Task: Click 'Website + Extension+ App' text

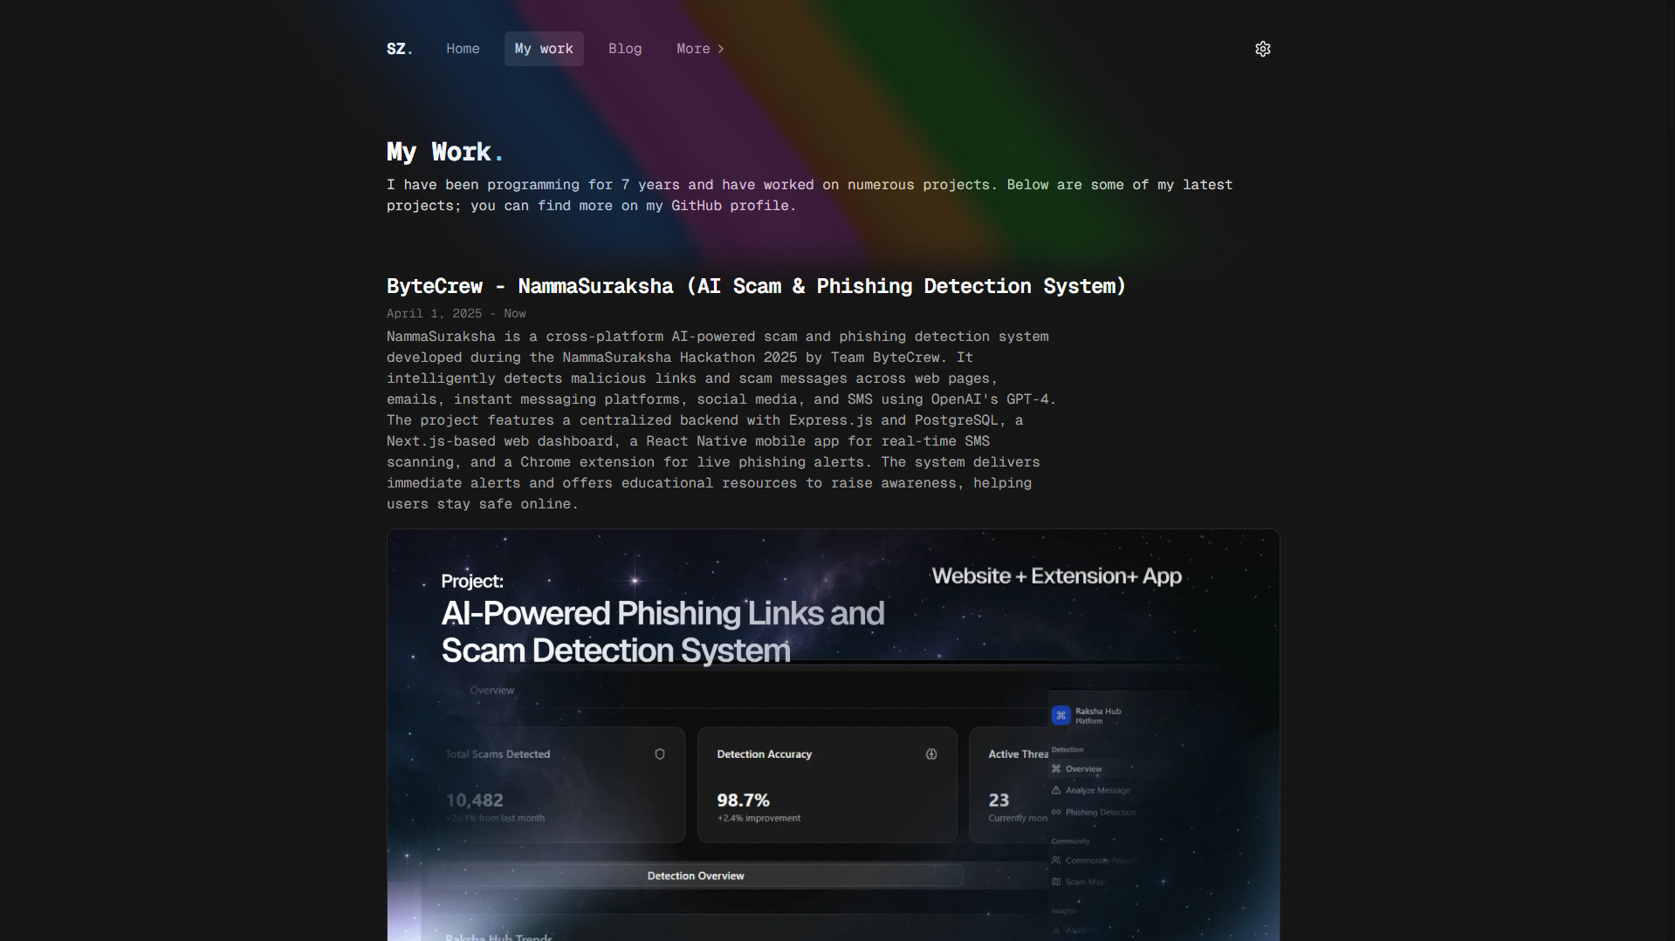Action: point(1056,576)
